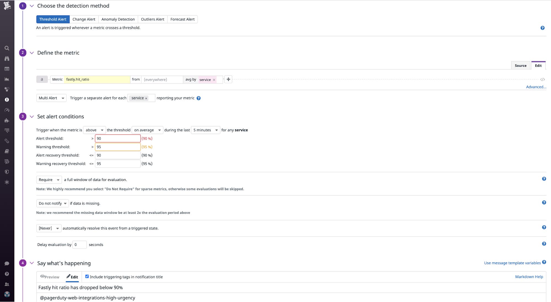Screen dimensions: 551x302
Task: Open Markdown Help
Action: coord(529,276)
